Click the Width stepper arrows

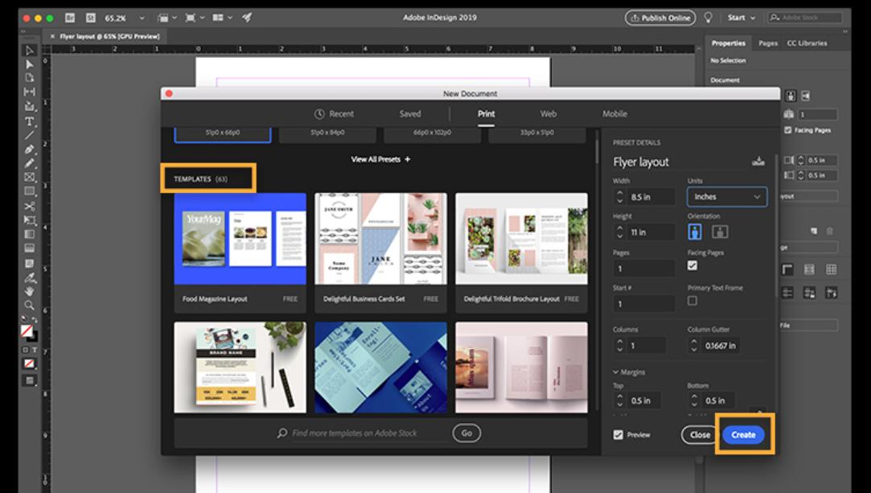pos(620,196)
